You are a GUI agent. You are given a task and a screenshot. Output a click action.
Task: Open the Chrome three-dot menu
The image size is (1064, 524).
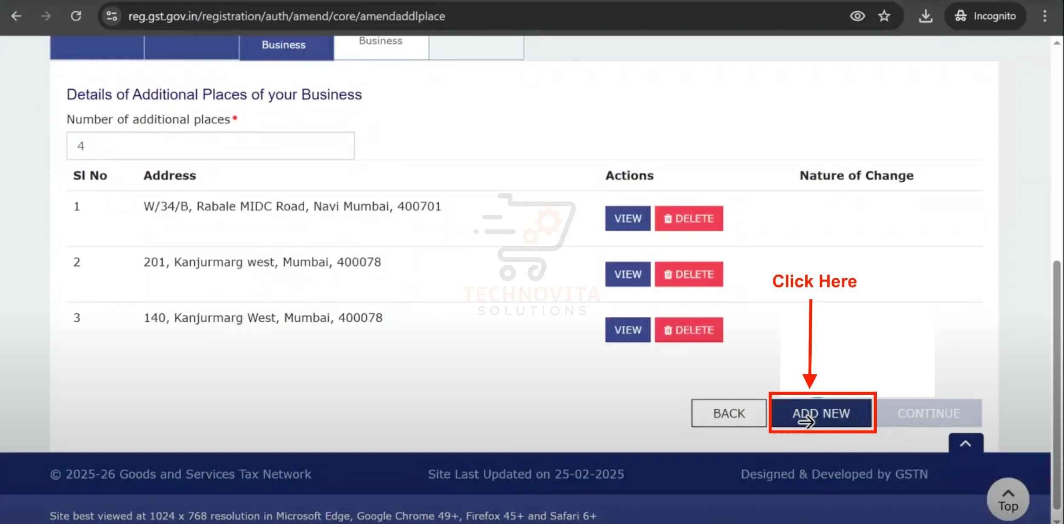[1045, 16]
